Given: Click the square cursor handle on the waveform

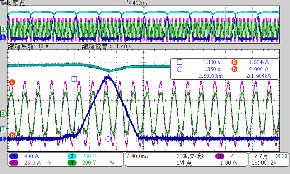Looking at the screenshot, I should pyautogui.click(x=74, y=79).
